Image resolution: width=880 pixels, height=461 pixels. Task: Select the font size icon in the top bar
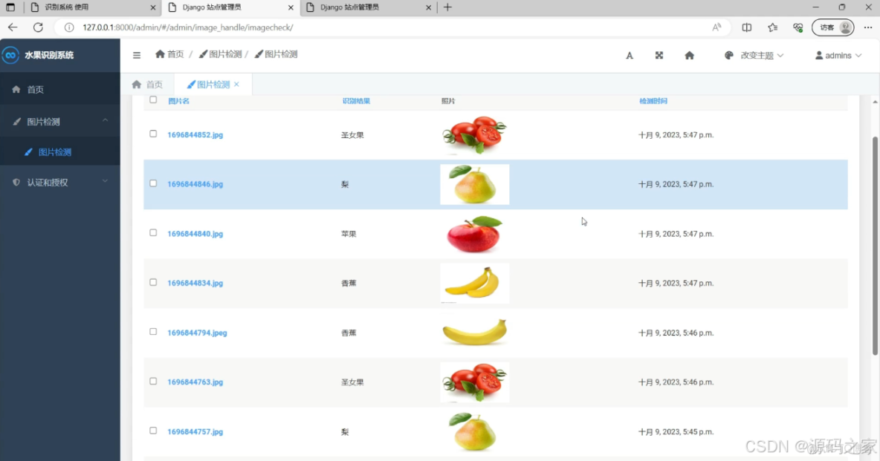(629, 55)
